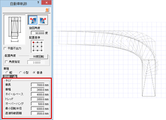Enable the 平面不出力 checkbox

[x=5, y=49]
